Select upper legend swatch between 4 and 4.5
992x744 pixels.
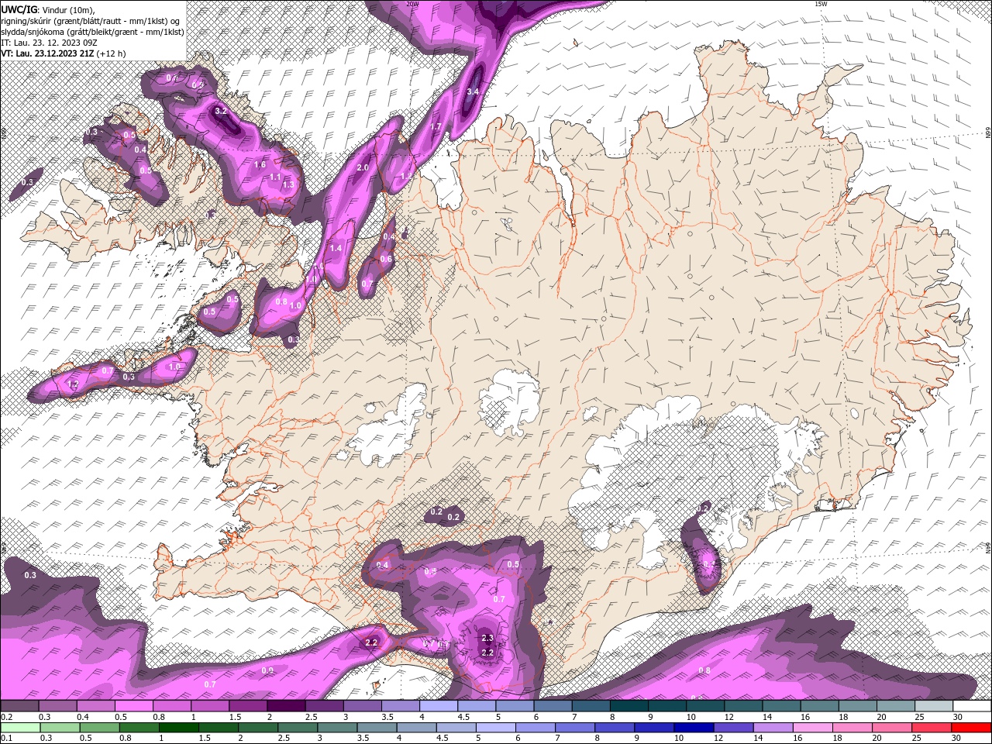click(439, 706)
